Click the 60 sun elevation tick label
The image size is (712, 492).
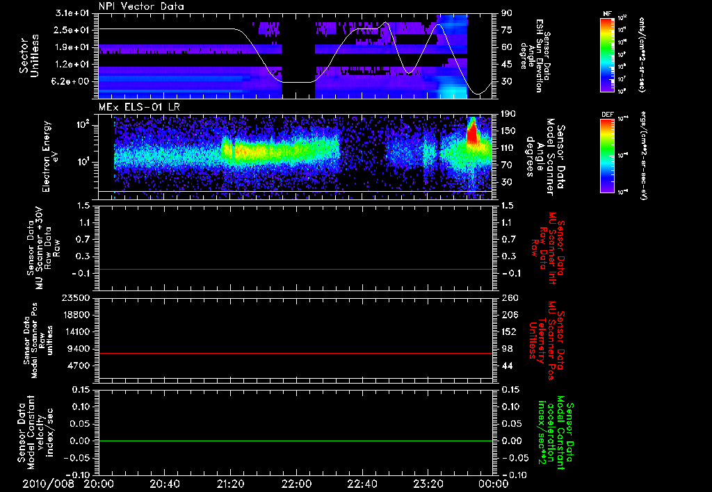[506, 47]
